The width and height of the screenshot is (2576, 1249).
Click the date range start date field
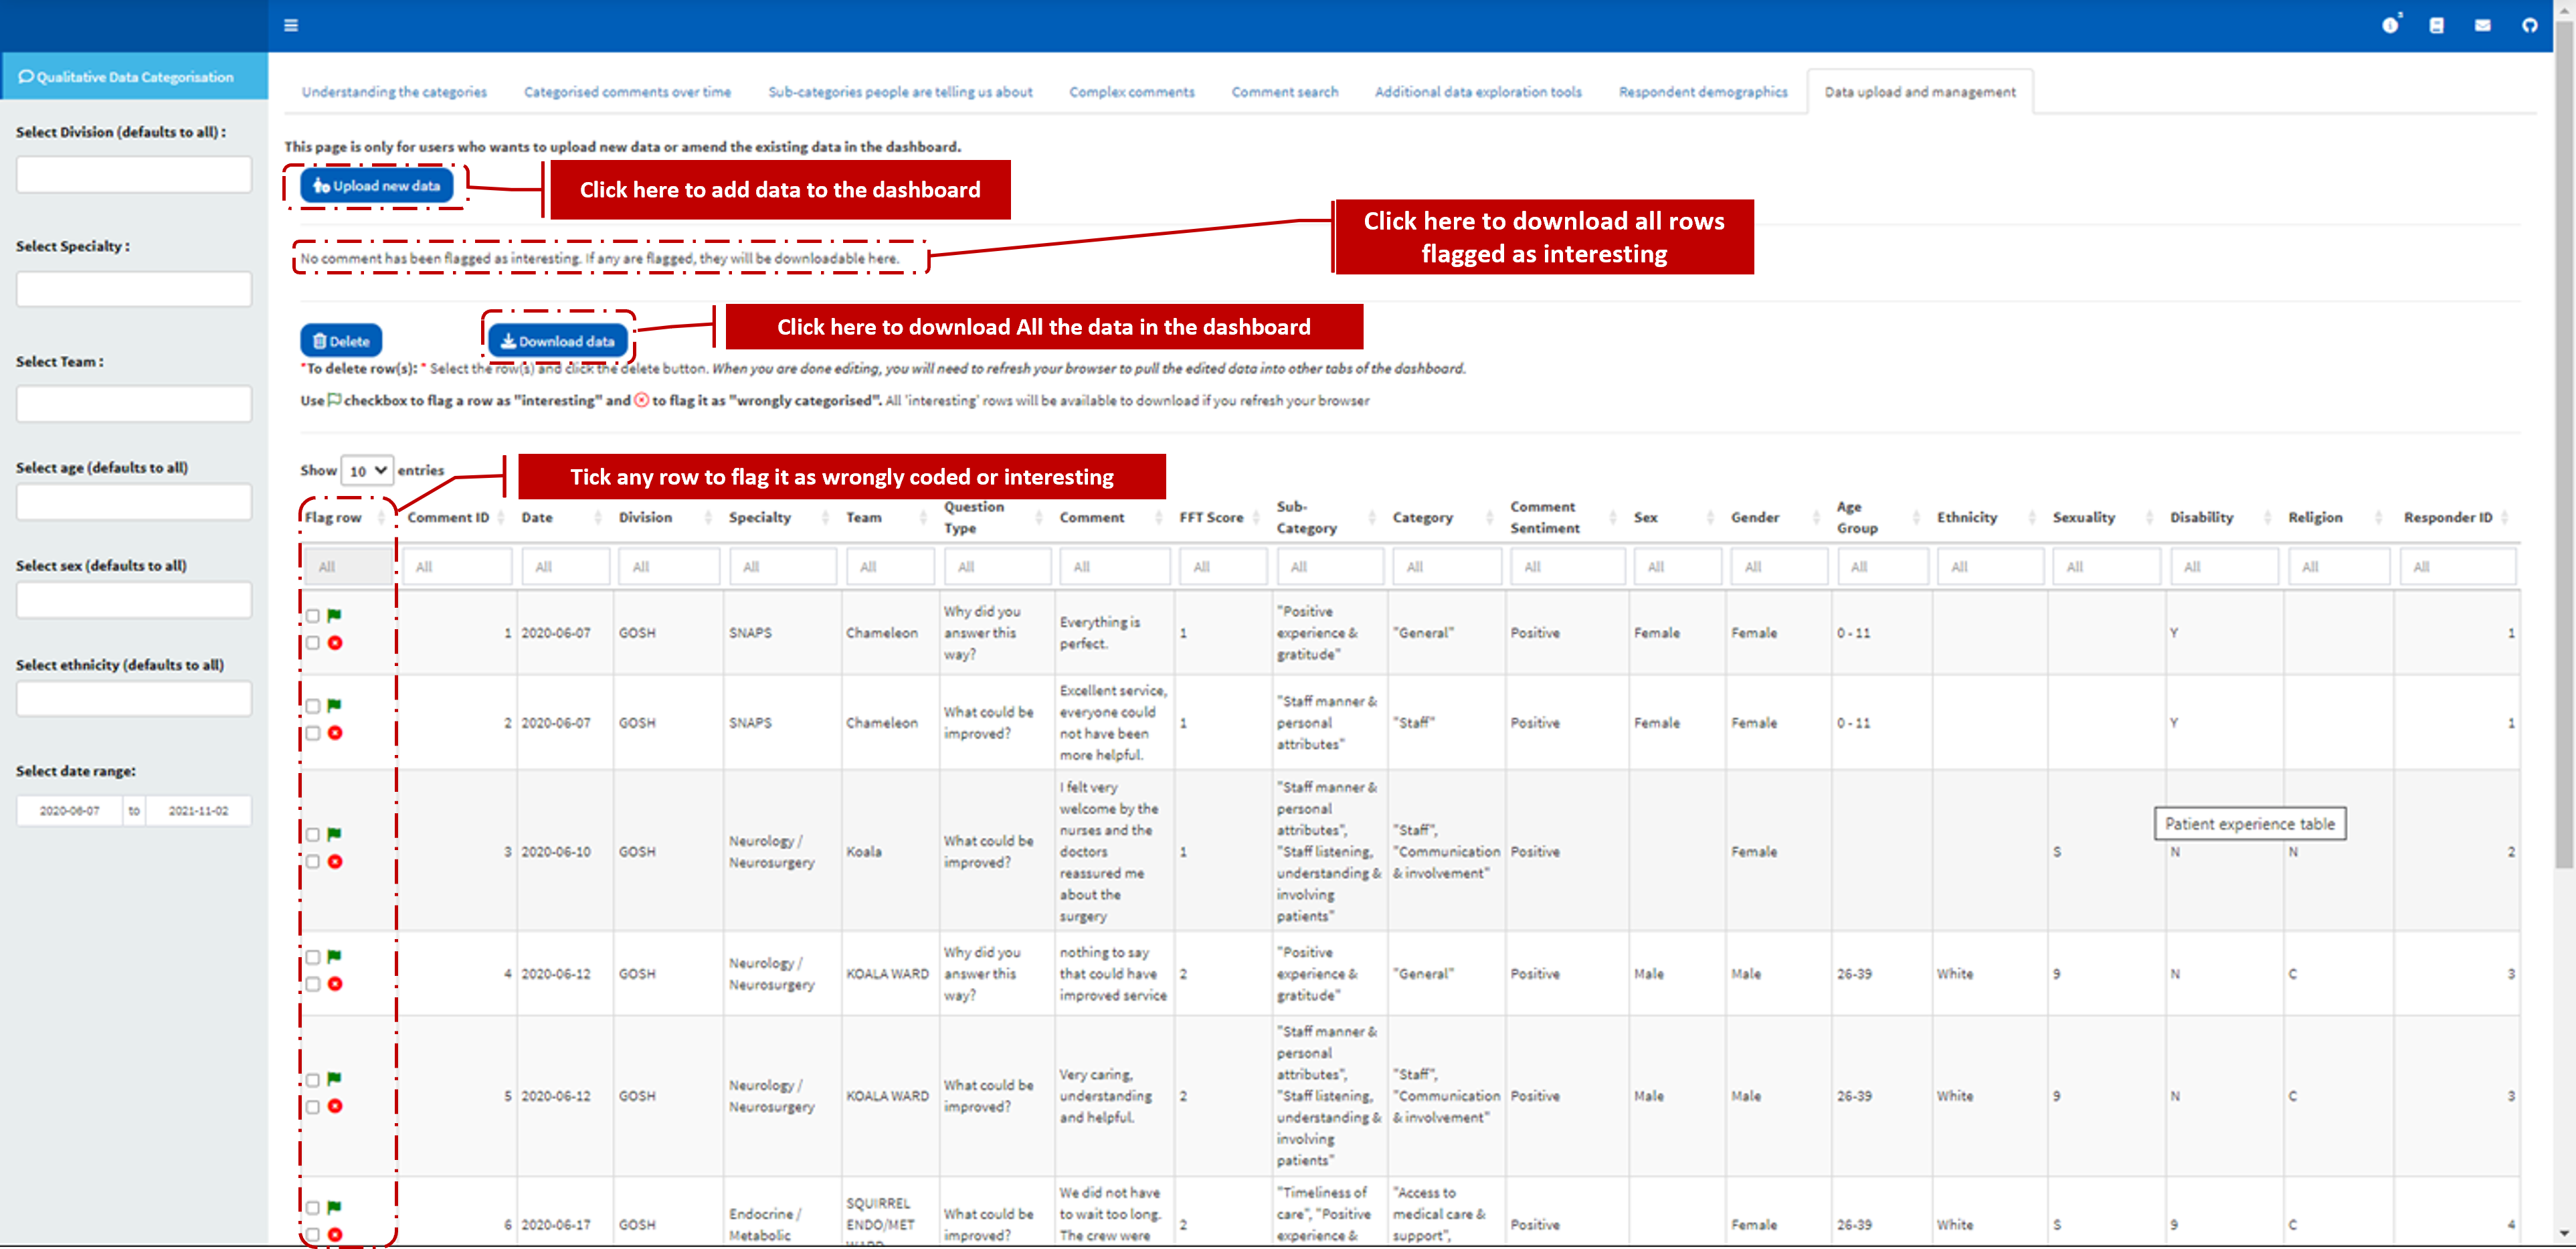click(69, 812)
